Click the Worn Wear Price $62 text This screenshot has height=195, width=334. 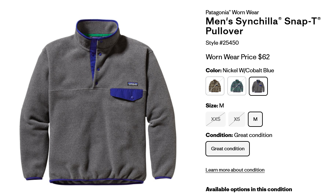click(238, 57)
